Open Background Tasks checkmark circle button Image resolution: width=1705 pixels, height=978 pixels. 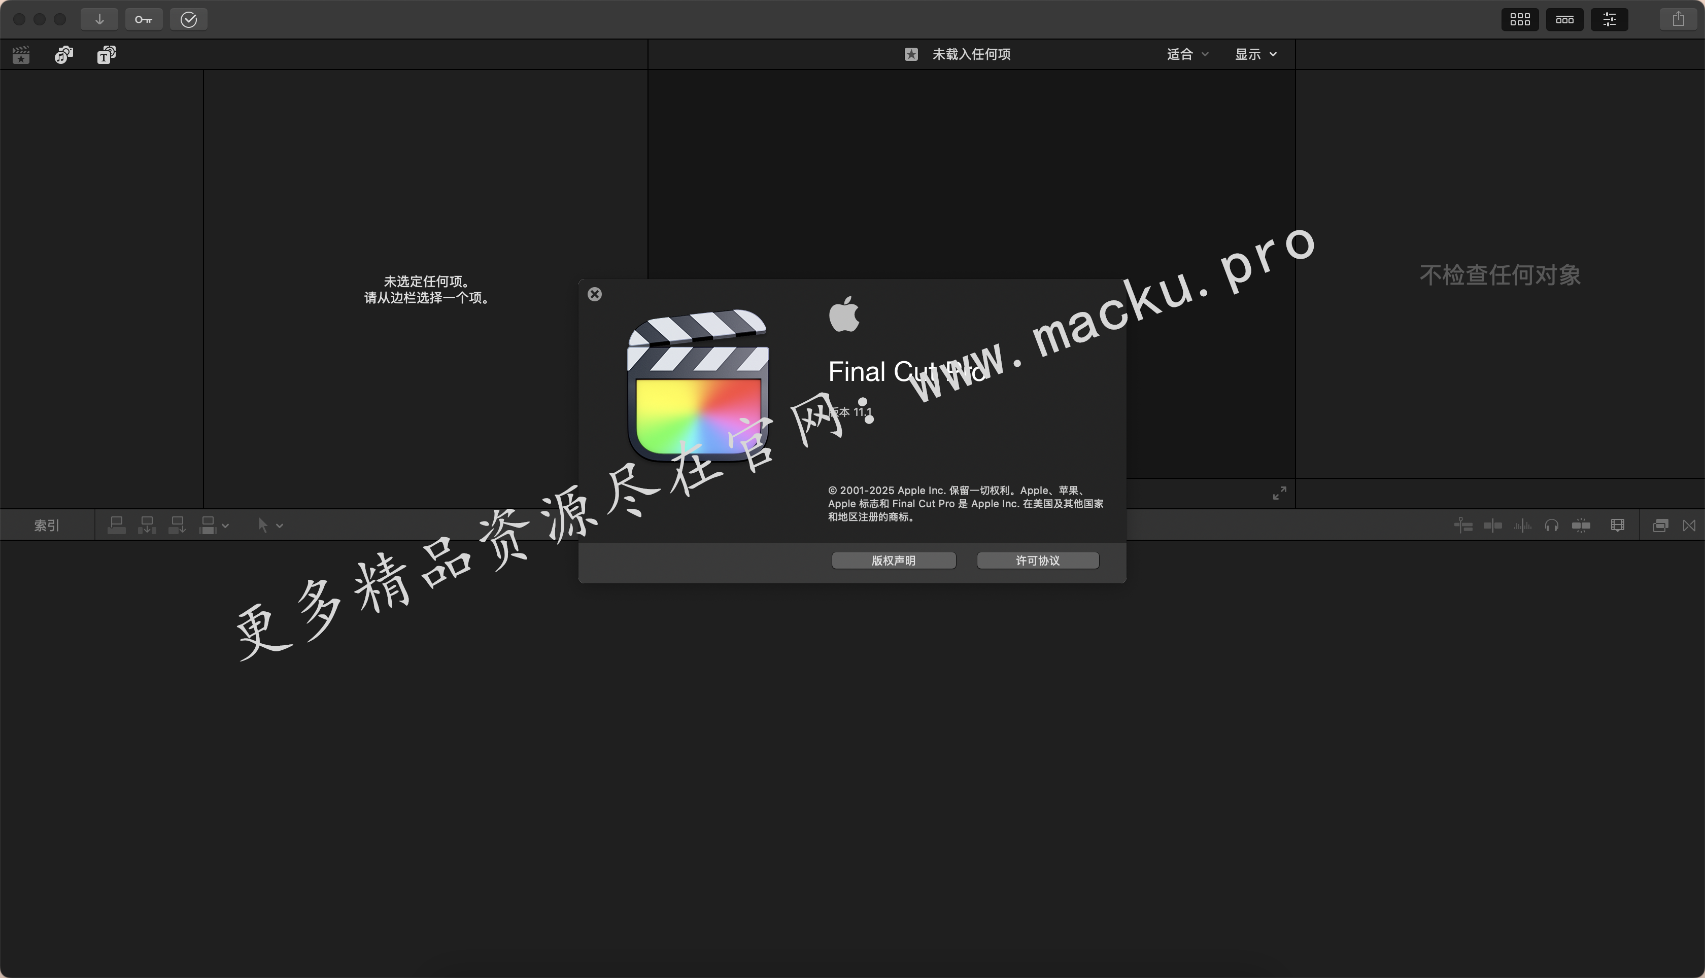coord(189,19)
